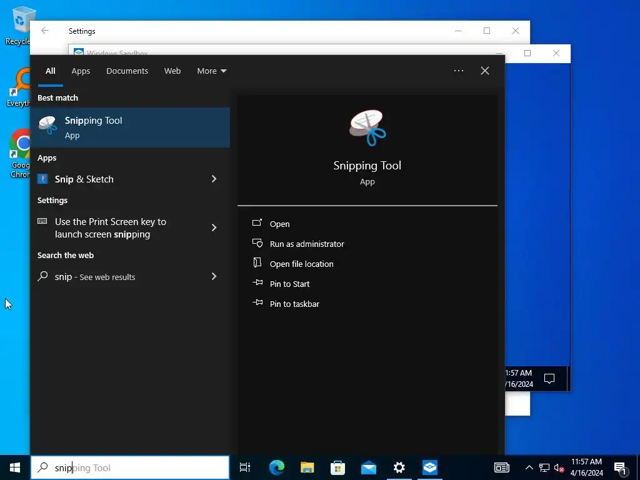Select the All search filter tab
Viewport: 640px width, 480px height.
[x=50, y=71]
